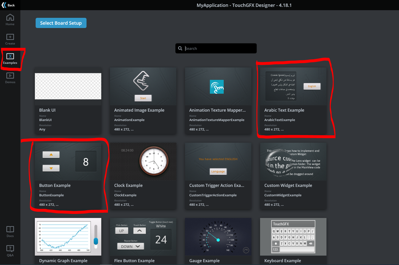Click the 'Button Example' title text

55,186
